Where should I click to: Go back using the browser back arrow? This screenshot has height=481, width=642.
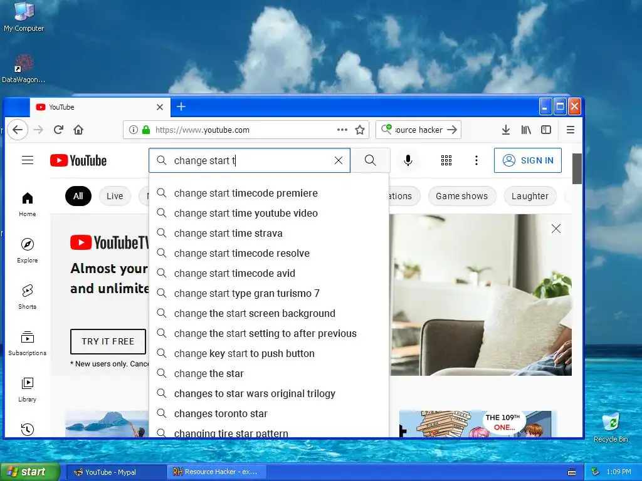tap(18, 130)
